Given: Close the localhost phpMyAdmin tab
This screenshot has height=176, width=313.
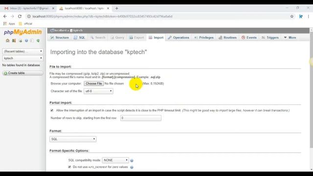Looking at the screenshot, I should (108, 8).
